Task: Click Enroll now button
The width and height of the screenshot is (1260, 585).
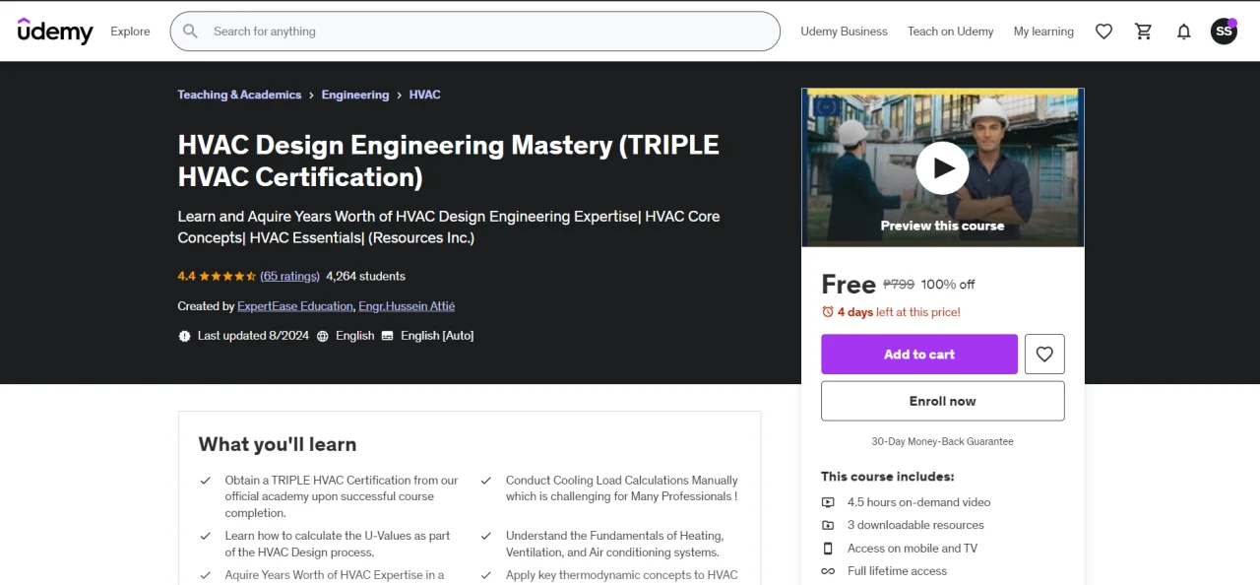Action: pos(943,401)
